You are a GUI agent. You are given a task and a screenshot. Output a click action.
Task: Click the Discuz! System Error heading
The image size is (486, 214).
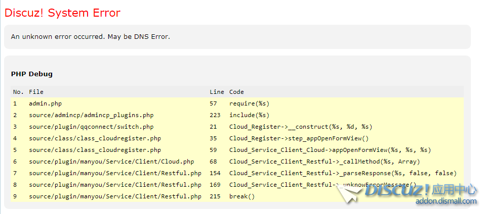pos(62,13)
